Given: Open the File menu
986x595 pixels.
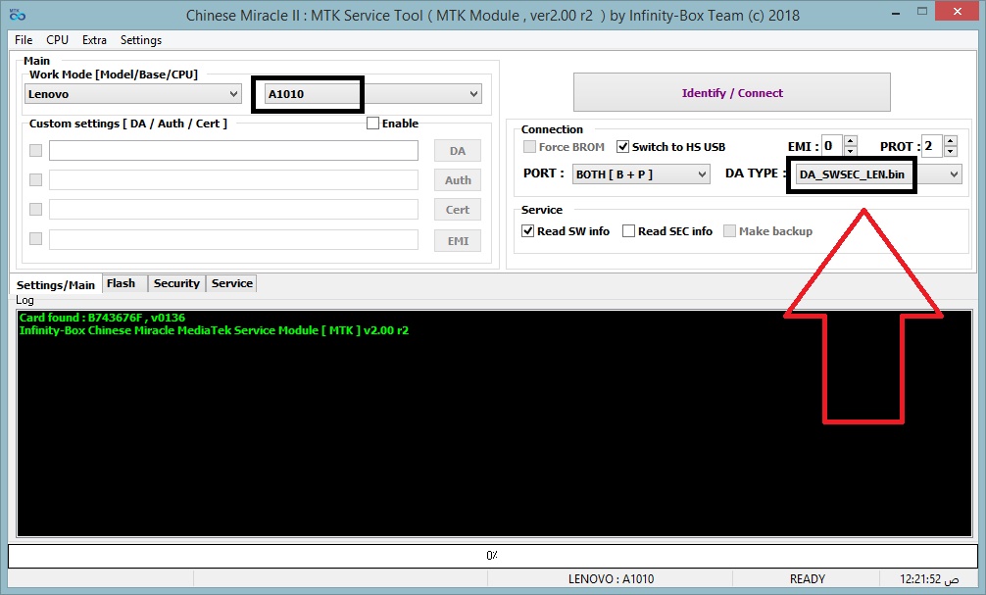Looking at the screenshot, I should click(24, 39).
